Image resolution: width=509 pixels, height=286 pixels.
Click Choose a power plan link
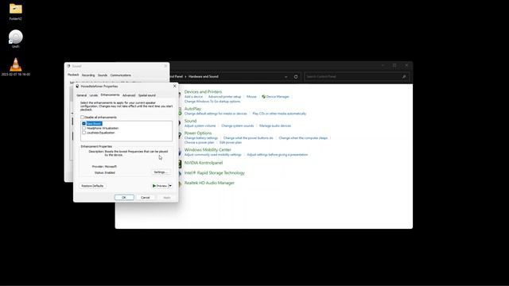pos(200,143)
